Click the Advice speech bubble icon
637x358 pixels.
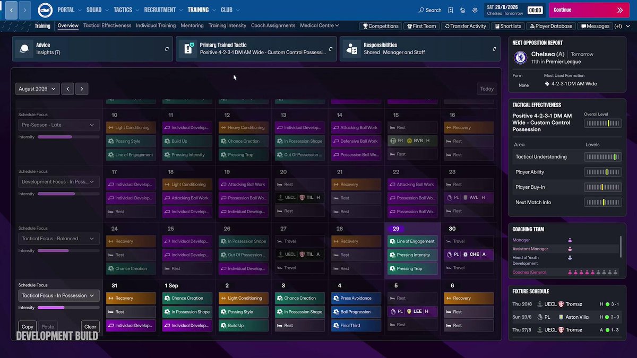pos(24,49)
